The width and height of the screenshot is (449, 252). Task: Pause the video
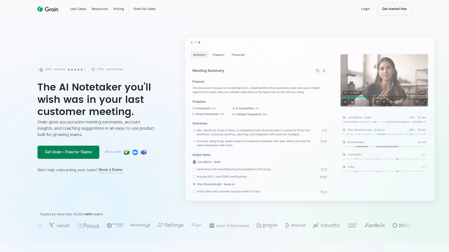pyautogui.click(x=384, y=102)
